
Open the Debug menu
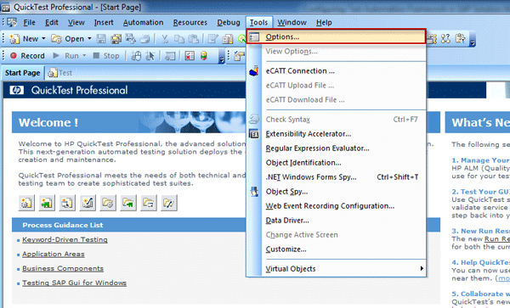(x=229, y=22)
